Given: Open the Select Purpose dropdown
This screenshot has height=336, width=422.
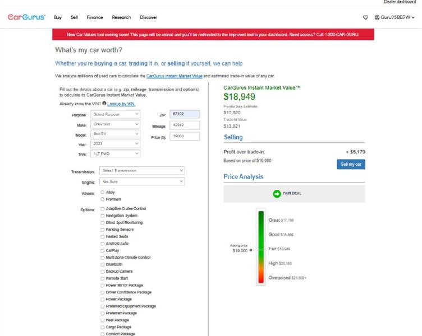Looking at the screenshot, I should click(x=114, y=114).
